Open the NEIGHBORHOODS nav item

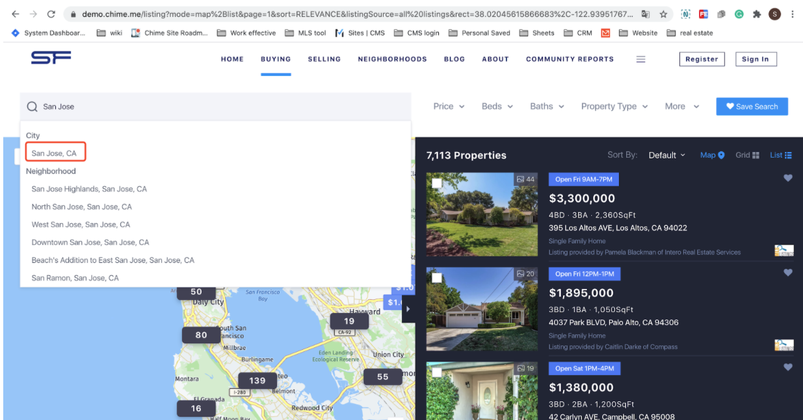point(392,59)
